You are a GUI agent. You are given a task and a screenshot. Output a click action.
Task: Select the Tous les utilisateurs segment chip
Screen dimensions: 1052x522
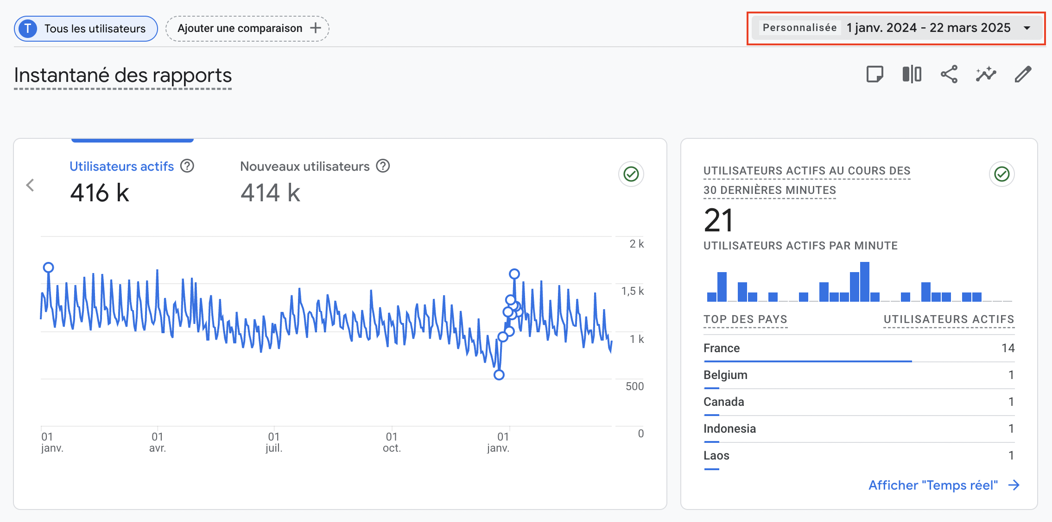[x=86, y=29]
